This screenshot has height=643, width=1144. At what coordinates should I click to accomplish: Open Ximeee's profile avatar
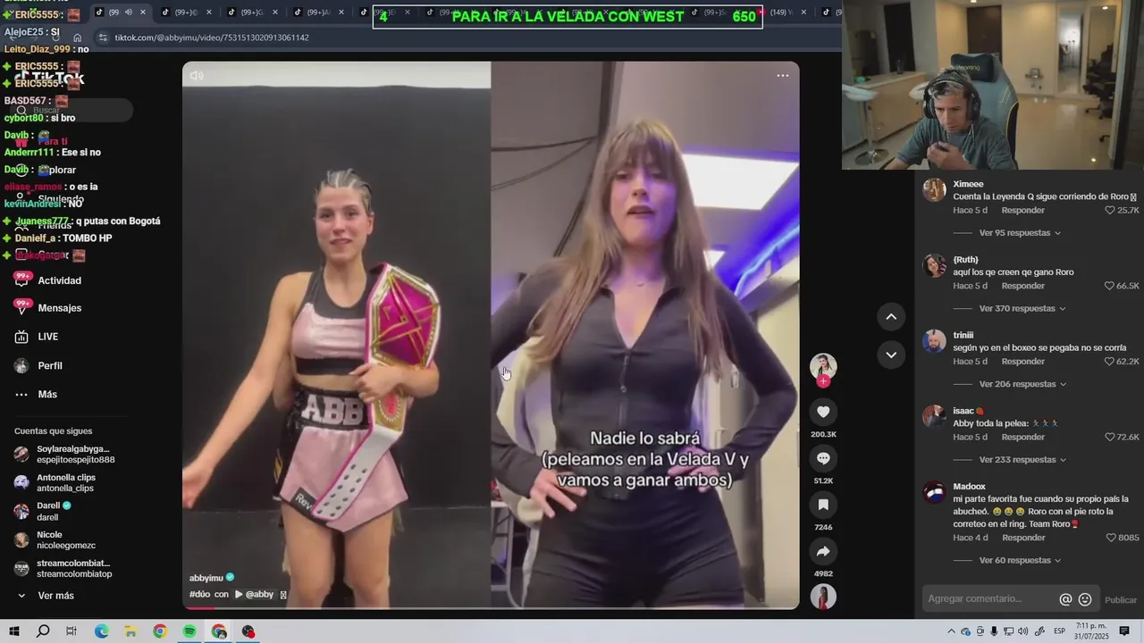coord(934,190)
